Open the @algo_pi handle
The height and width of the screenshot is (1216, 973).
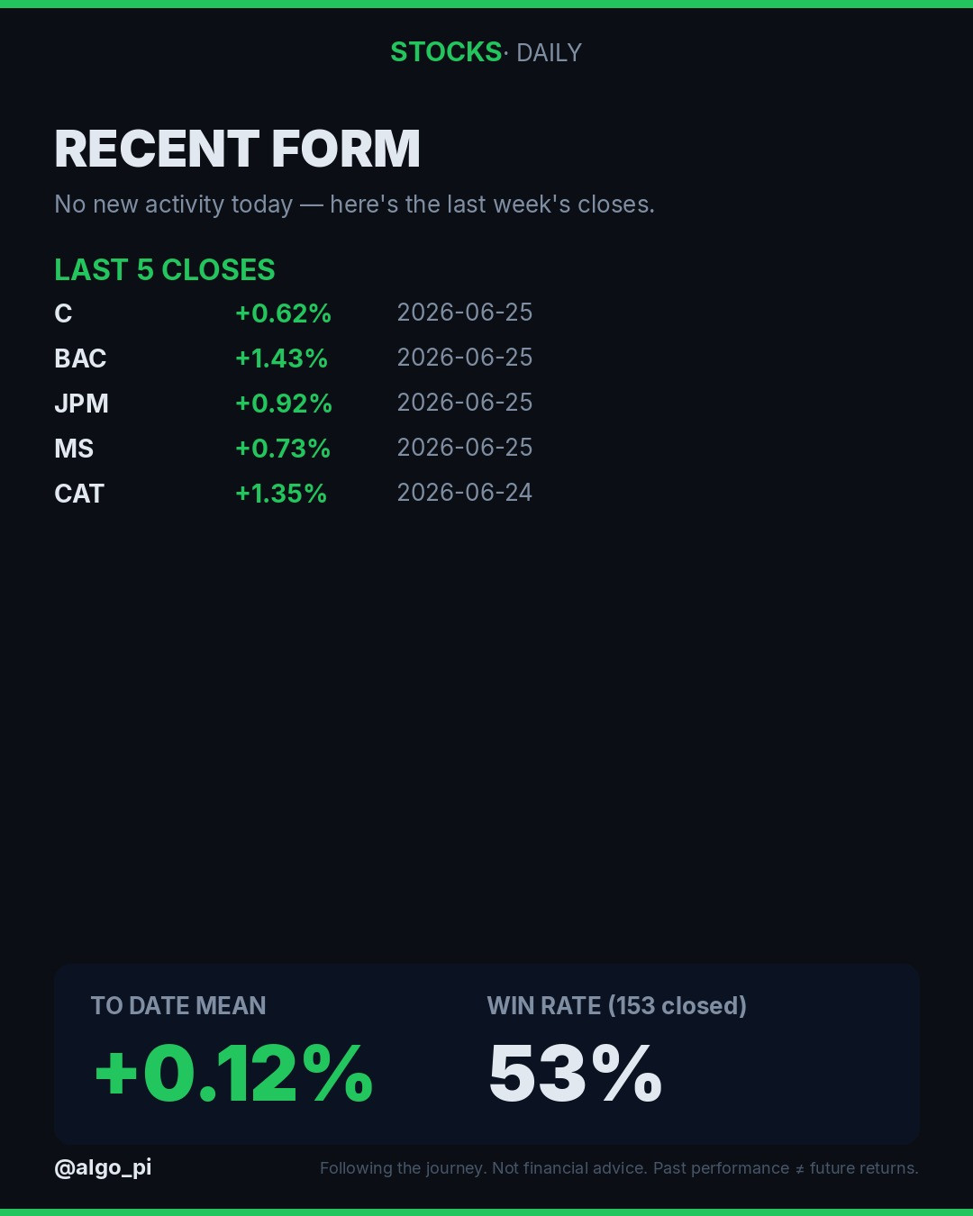click(x=103, y=1167)
